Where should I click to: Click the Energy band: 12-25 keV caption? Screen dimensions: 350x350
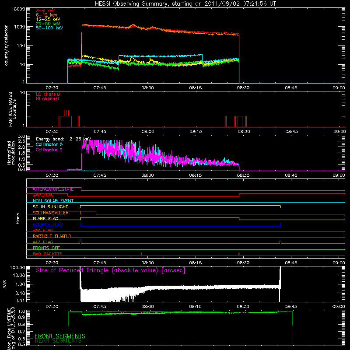pyautogui.click(x=63, y=139)
